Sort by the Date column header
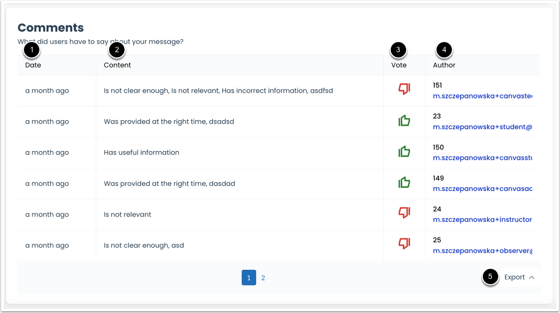The height and width of the screenshot is (313, 560). click(x=33, y=65)
